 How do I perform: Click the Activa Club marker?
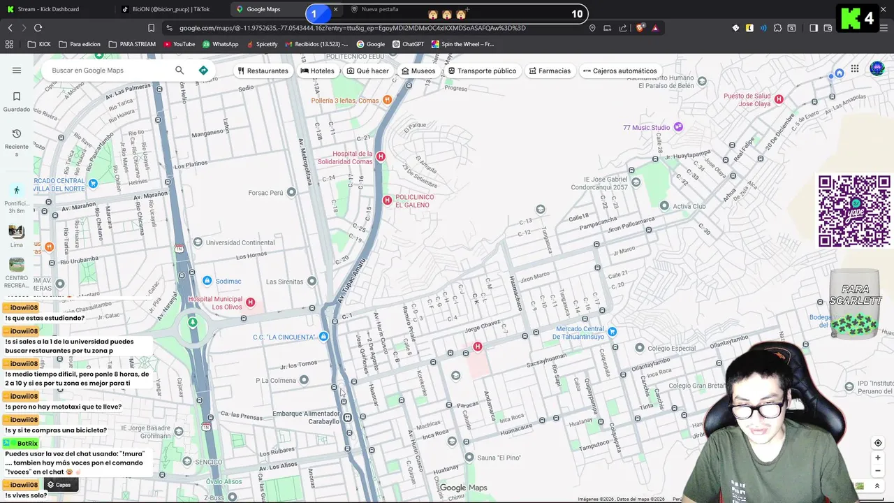click(665, 206)
